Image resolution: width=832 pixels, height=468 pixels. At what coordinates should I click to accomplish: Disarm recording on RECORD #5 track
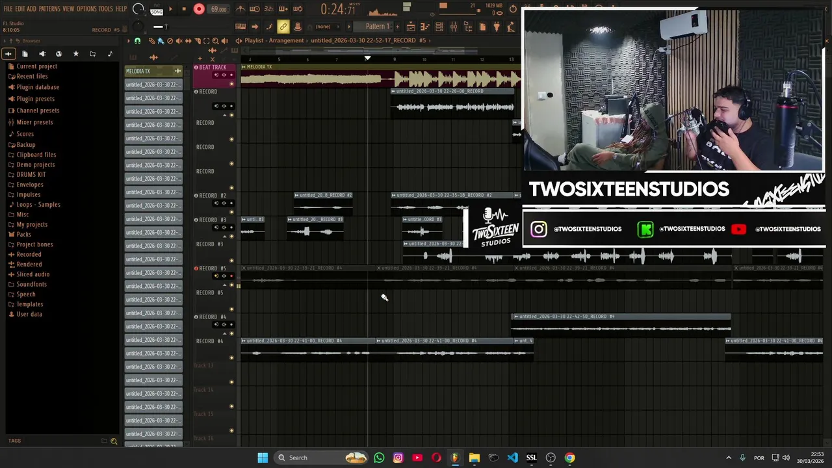coord(231,276)
